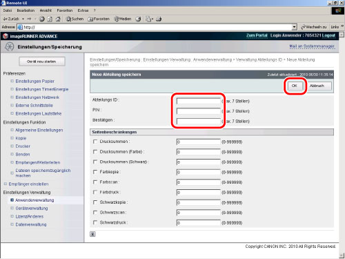The height and width of the screenshot is (259, 345).
Task: Click the Stop loading icon
Action: click(42, 19)
